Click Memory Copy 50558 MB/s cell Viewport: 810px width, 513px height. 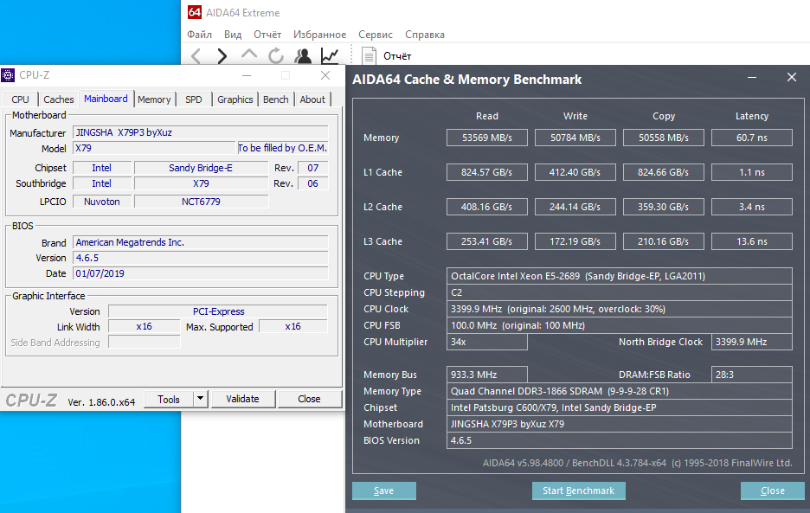664,138
